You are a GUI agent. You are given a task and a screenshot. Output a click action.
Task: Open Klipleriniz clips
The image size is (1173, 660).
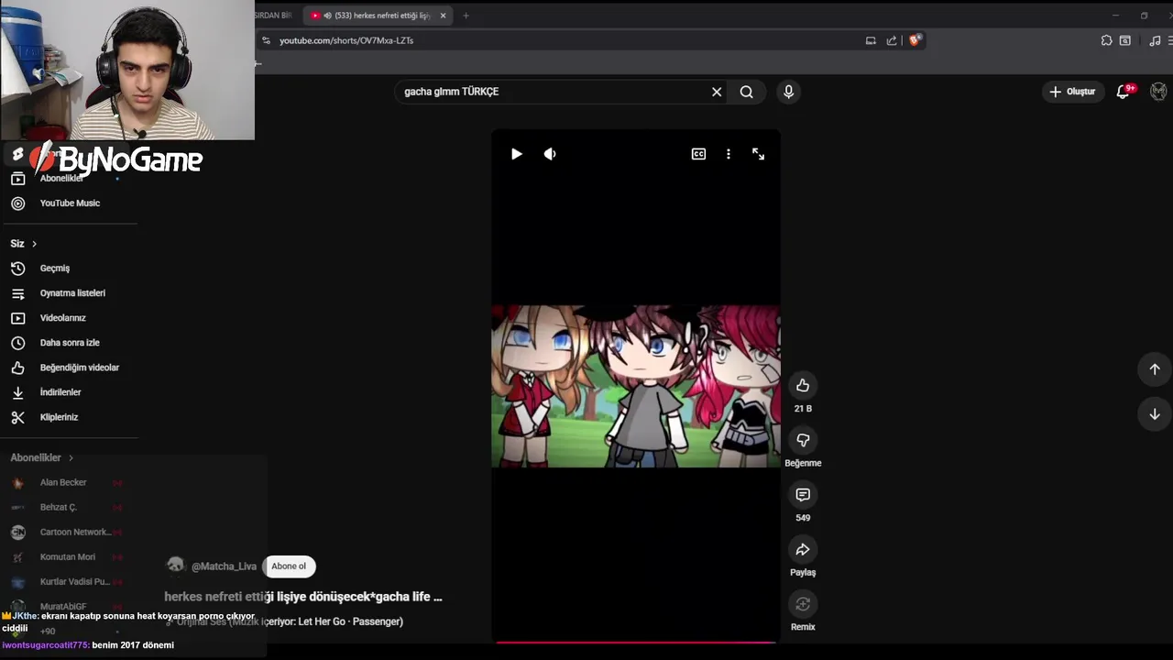click(x=57, y=417)
